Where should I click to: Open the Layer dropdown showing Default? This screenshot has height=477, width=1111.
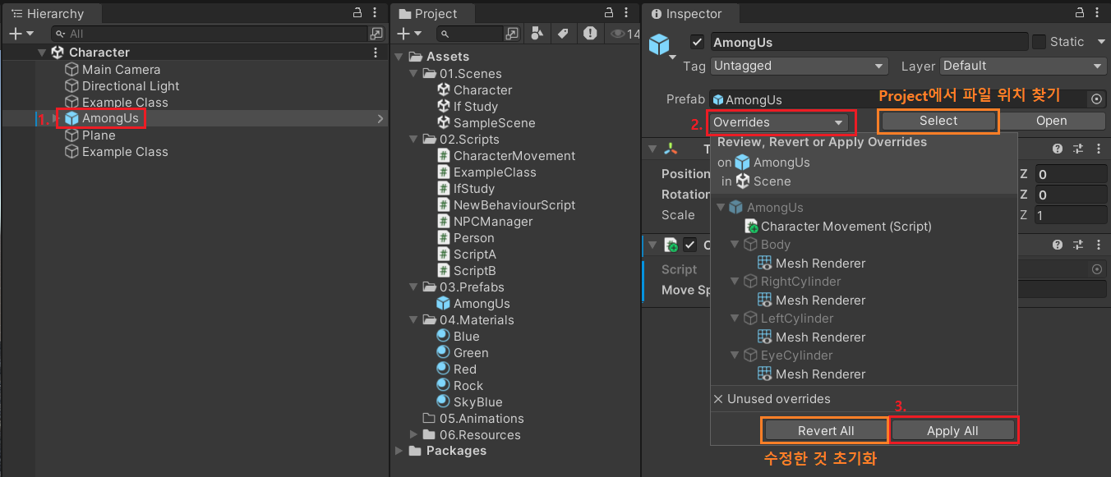click(1023, 66)
